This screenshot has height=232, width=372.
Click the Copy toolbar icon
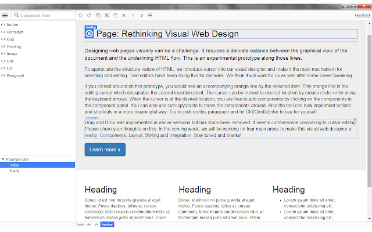pos(98,15)
